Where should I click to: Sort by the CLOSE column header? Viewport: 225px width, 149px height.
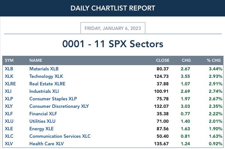[163, 60]
